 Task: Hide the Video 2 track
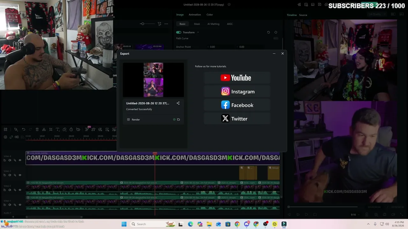(x=20, y=190)
